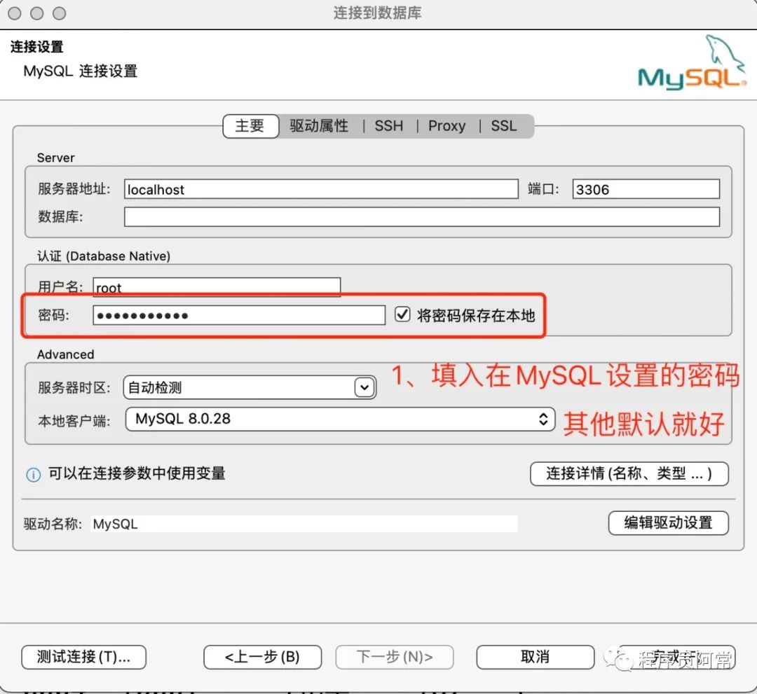Focus the username field containing root
Image resolution: width=757 pixels, height=694 pixels.
pos(217,286)
